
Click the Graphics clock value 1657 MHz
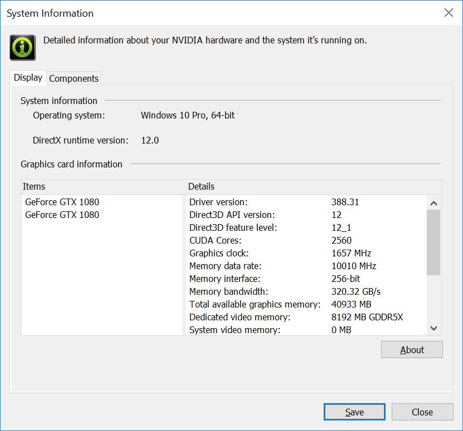pos(351,253)
